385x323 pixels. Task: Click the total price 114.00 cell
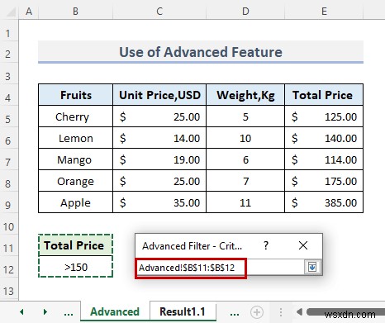coord(324,159)
